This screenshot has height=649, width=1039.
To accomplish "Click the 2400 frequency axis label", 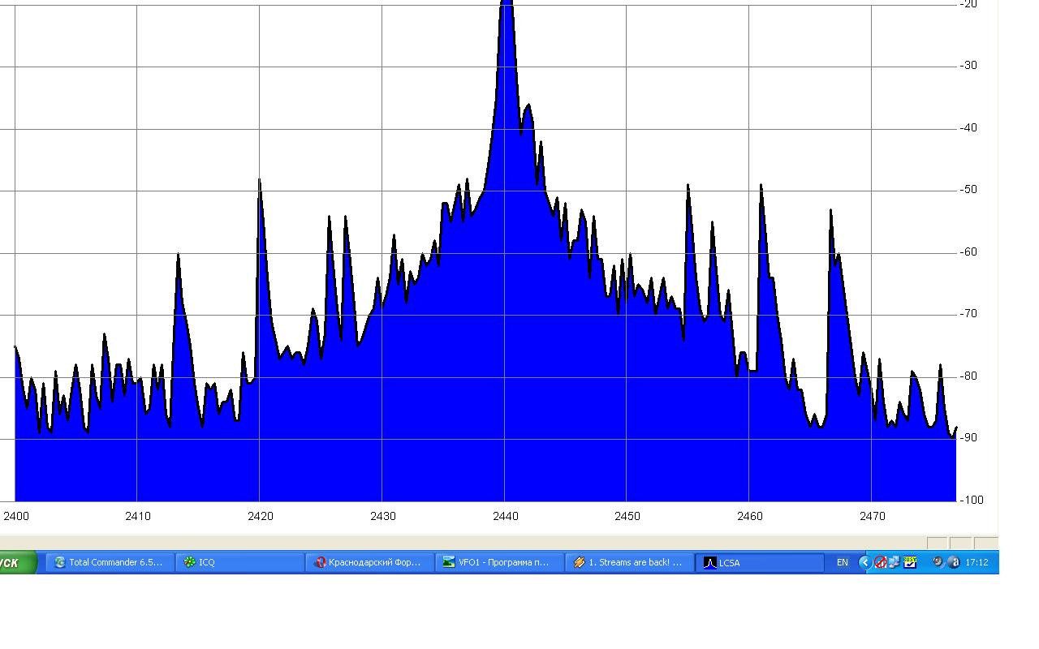I will (15, 516).
